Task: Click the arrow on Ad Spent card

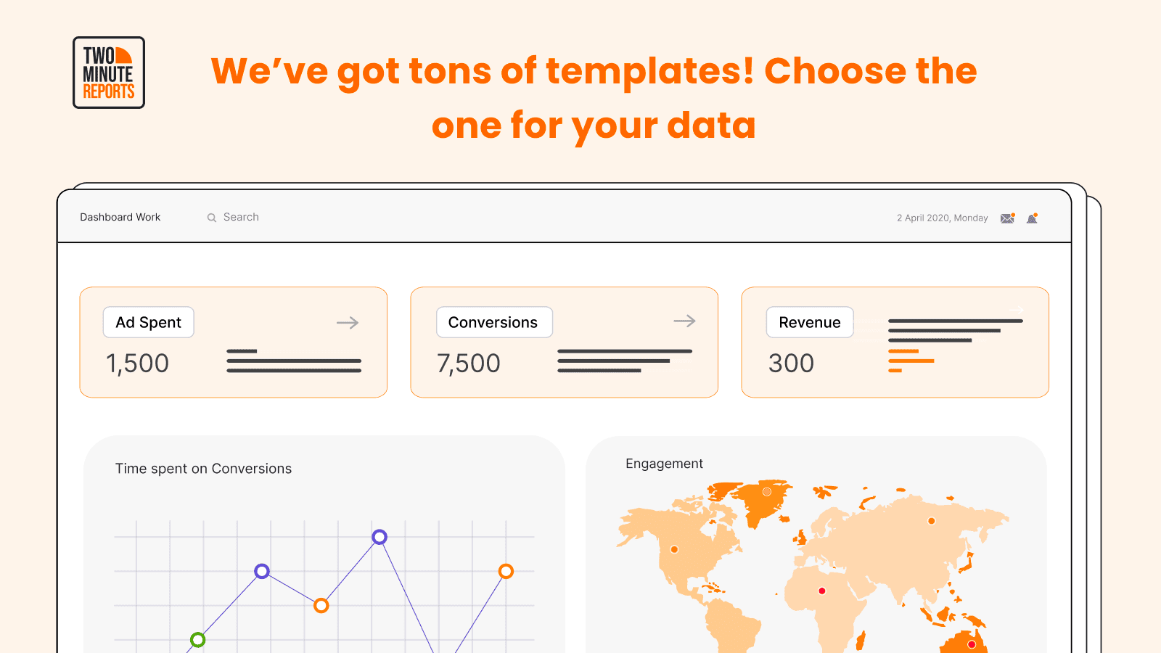Action: (x=348, y=323)
